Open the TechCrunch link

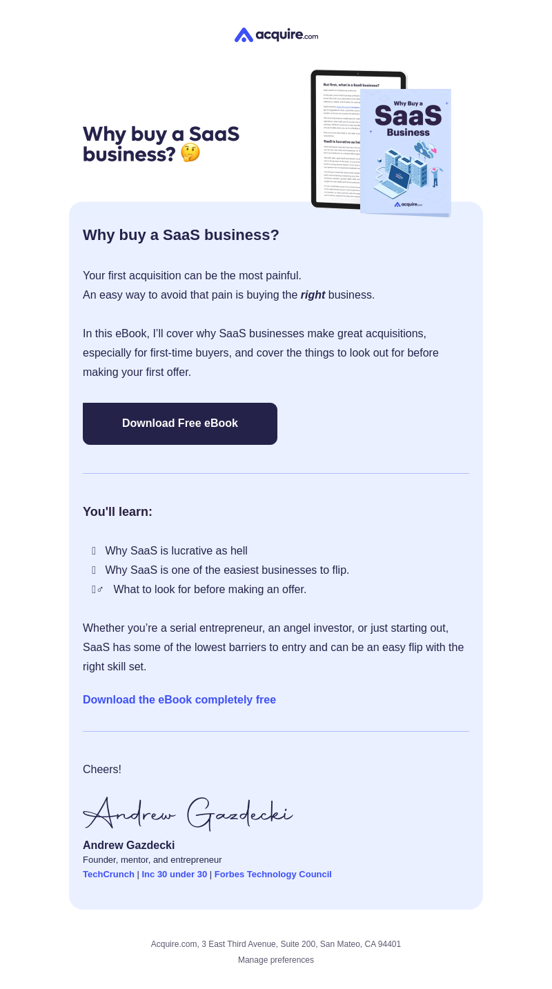click(108, 874)
